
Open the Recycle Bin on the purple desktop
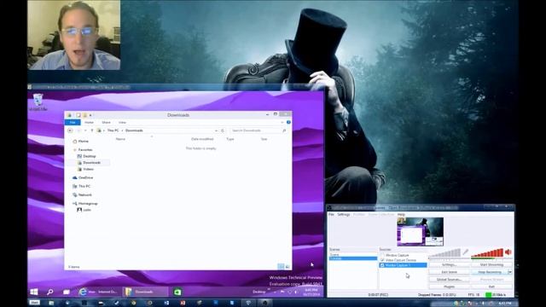tap(38, 102)
